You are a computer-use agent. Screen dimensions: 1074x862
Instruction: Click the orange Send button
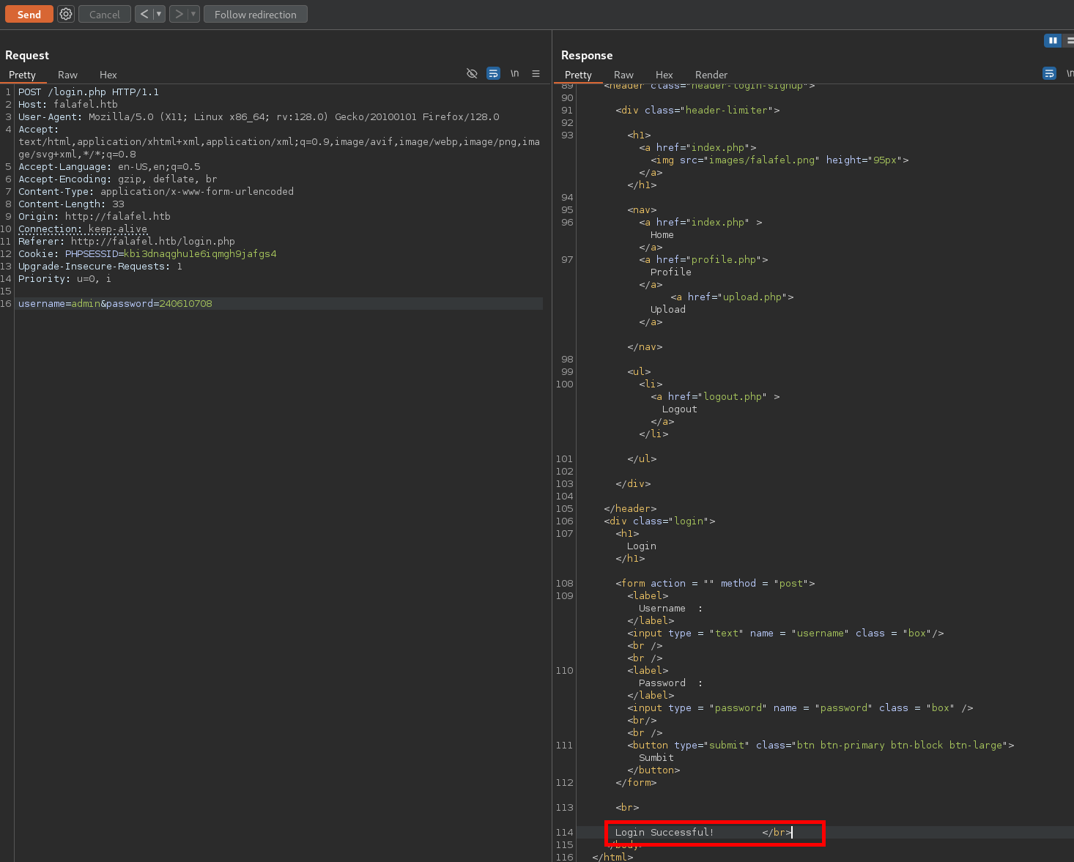click(29, 14)
